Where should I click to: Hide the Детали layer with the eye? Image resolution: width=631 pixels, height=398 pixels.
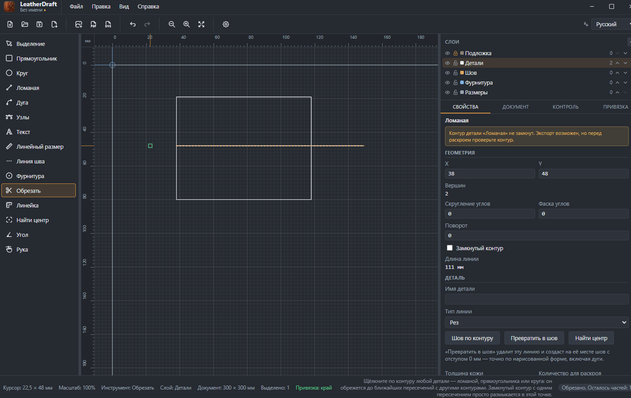pyautogui.click(x=448, y=63)
